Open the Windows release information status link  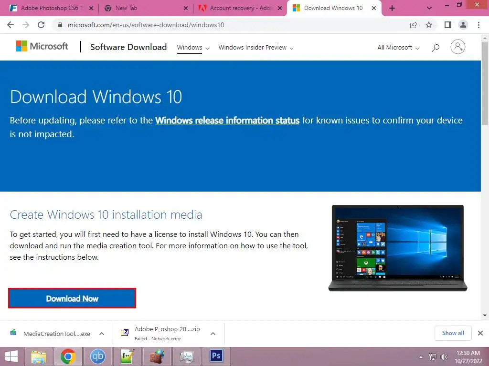click(x=227, y=121)
